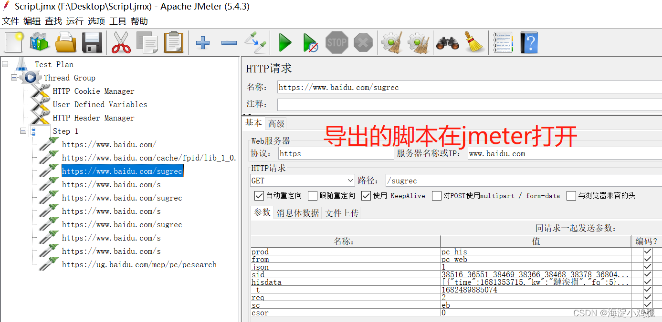Click the Clear results icon
The width and height of the screenshot is (662, 322).
[392, 42]
